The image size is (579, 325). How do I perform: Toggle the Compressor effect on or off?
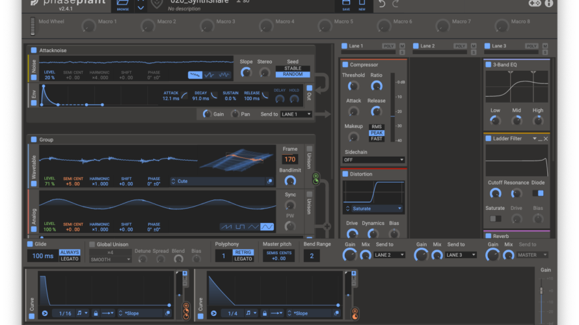(x=345, y=64)
